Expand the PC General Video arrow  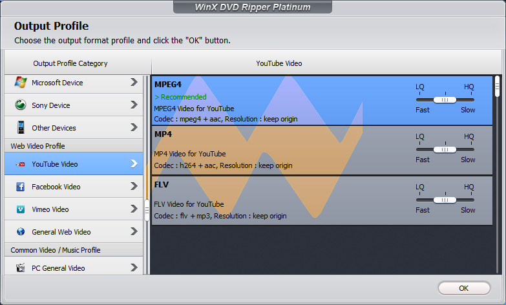coord(134,268)
